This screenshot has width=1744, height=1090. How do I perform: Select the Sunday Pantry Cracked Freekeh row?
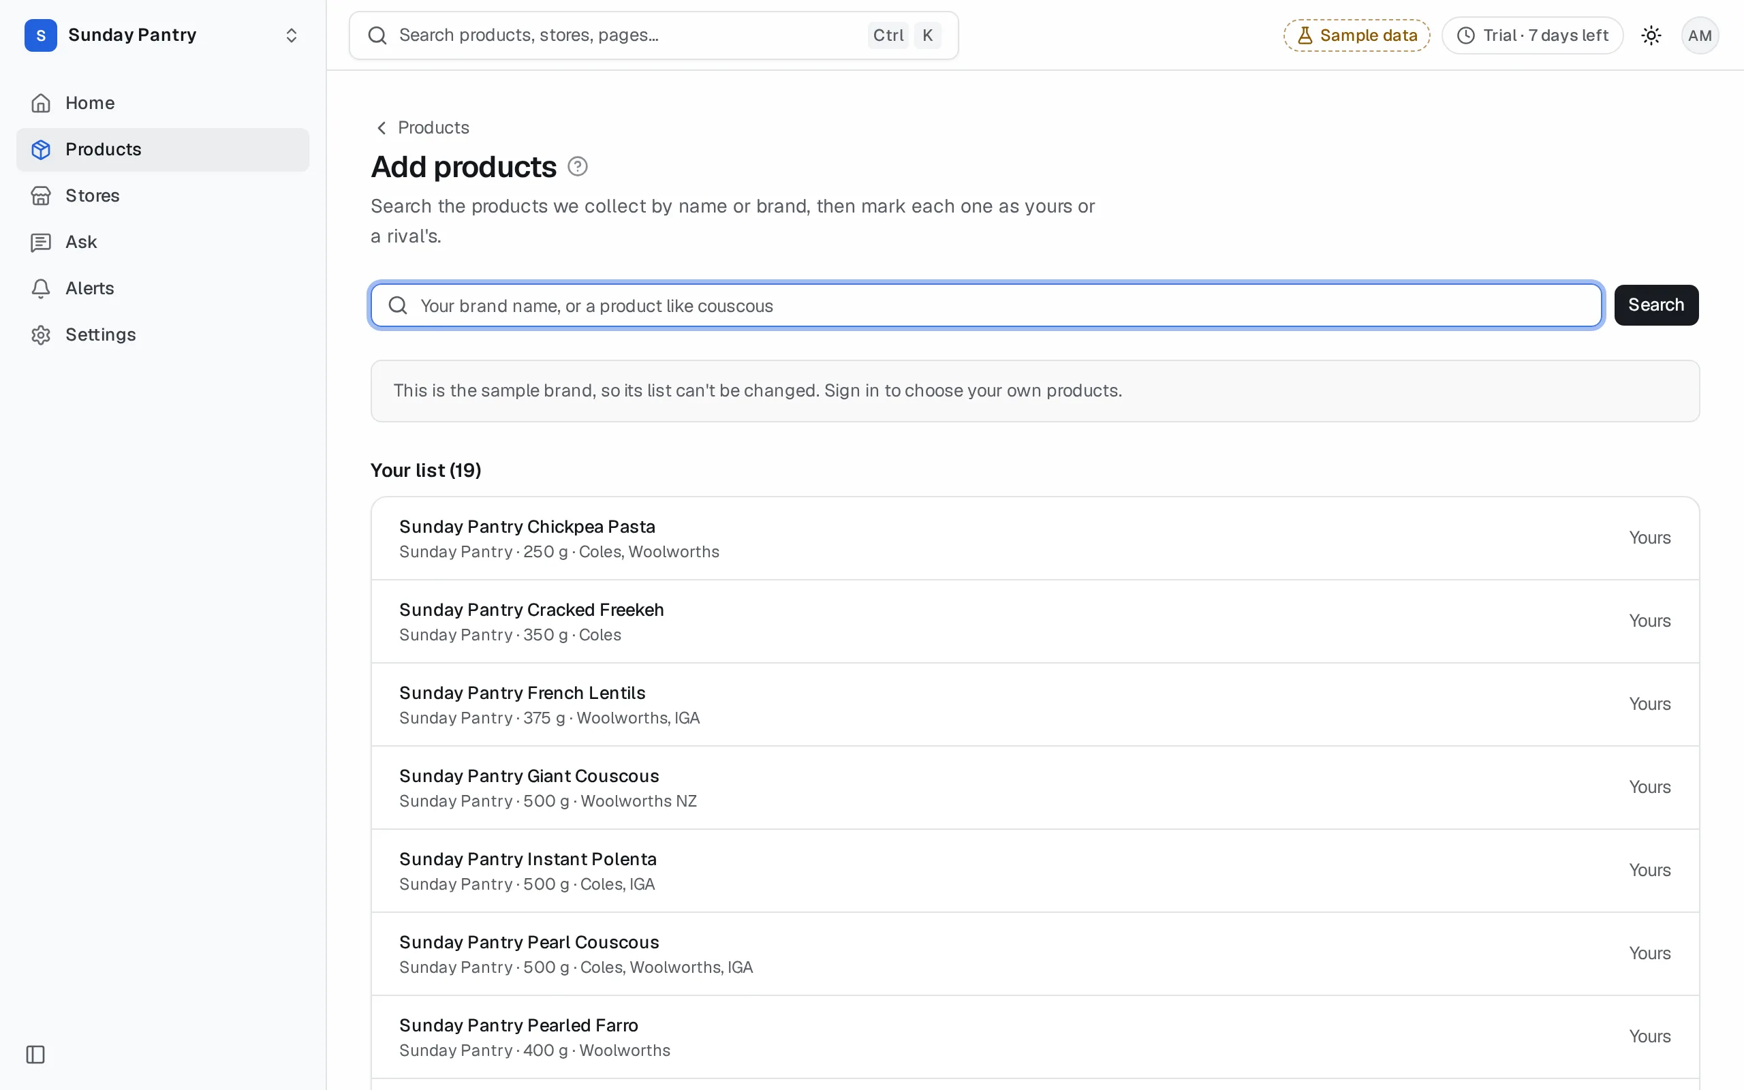1035,621
